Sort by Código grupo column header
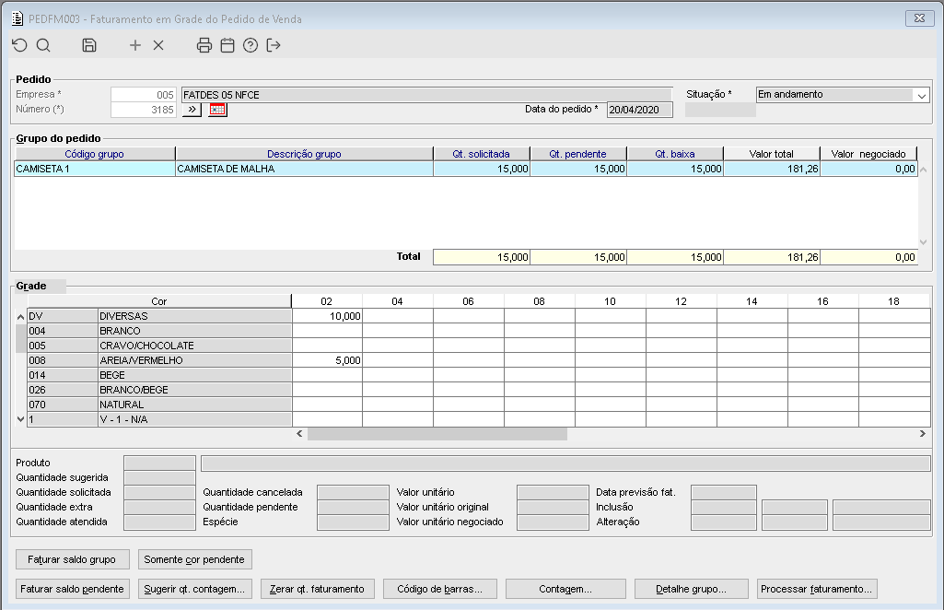The height and width of the screenshot is (610, 944). tap(95, 154)
